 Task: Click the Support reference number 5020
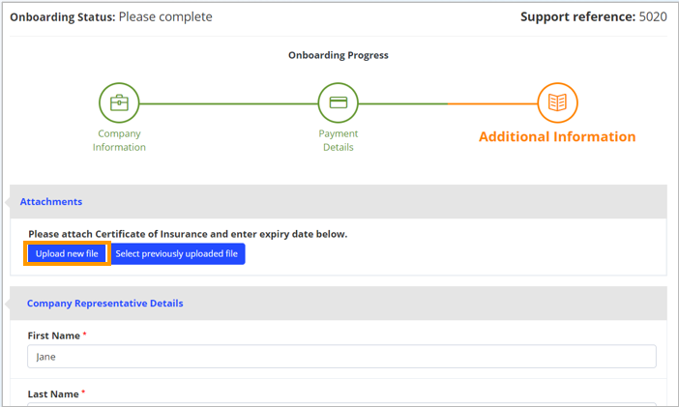pos(653,16)
